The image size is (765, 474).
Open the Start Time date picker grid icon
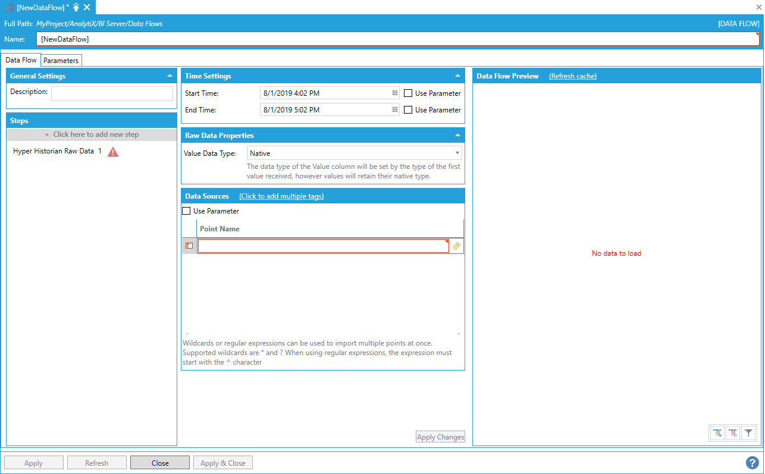pos(395,93)
